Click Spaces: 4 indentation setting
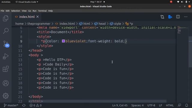The height and width of the screenshot is (108, 192). 137,105
